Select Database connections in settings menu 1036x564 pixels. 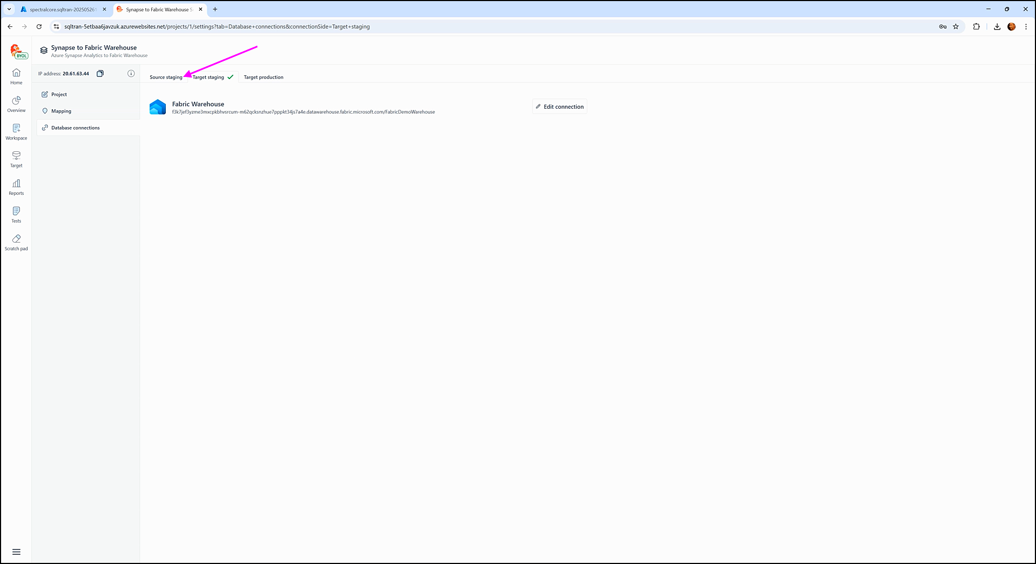(x=75, y=128)
